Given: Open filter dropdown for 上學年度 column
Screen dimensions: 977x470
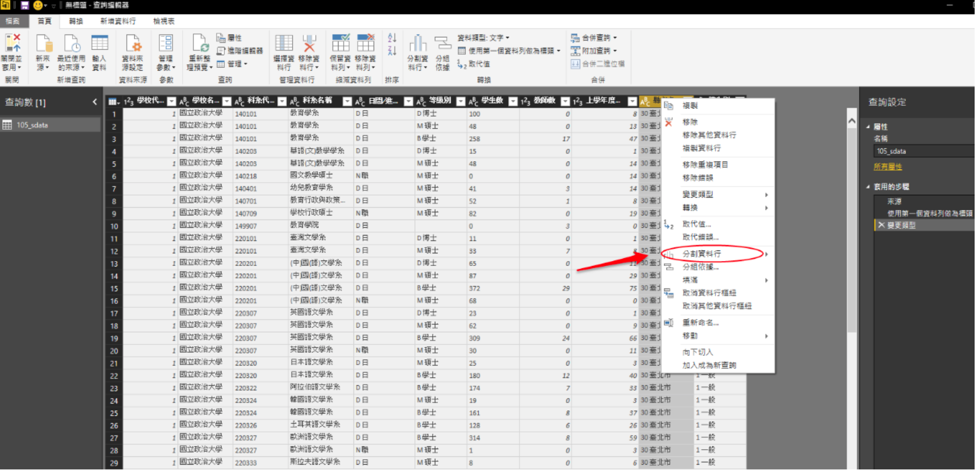Looking at the screenshot, I should pos(632,101).
